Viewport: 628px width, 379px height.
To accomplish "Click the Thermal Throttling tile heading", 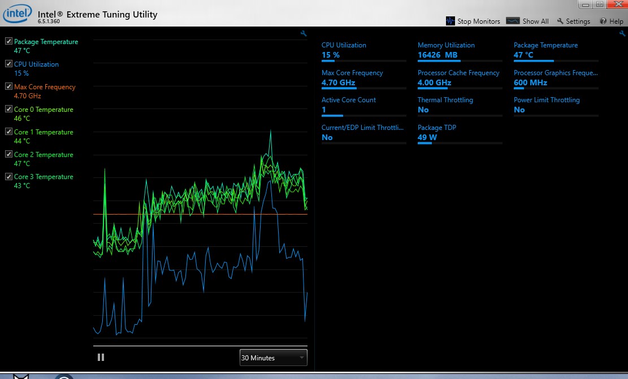I will [x=445, y=100].
